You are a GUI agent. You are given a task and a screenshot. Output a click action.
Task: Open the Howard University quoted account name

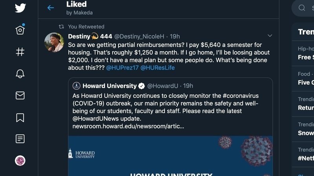(x=110, y=86)
